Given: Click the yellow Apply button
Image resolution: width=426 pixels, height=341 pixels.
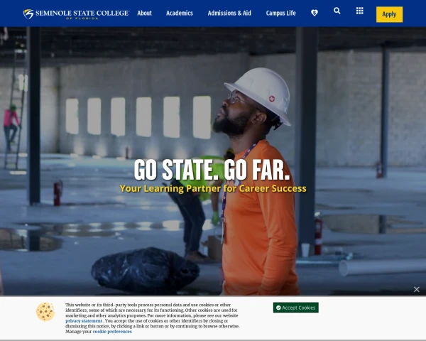Looking at the screenshot, I should tap(389, 14).
